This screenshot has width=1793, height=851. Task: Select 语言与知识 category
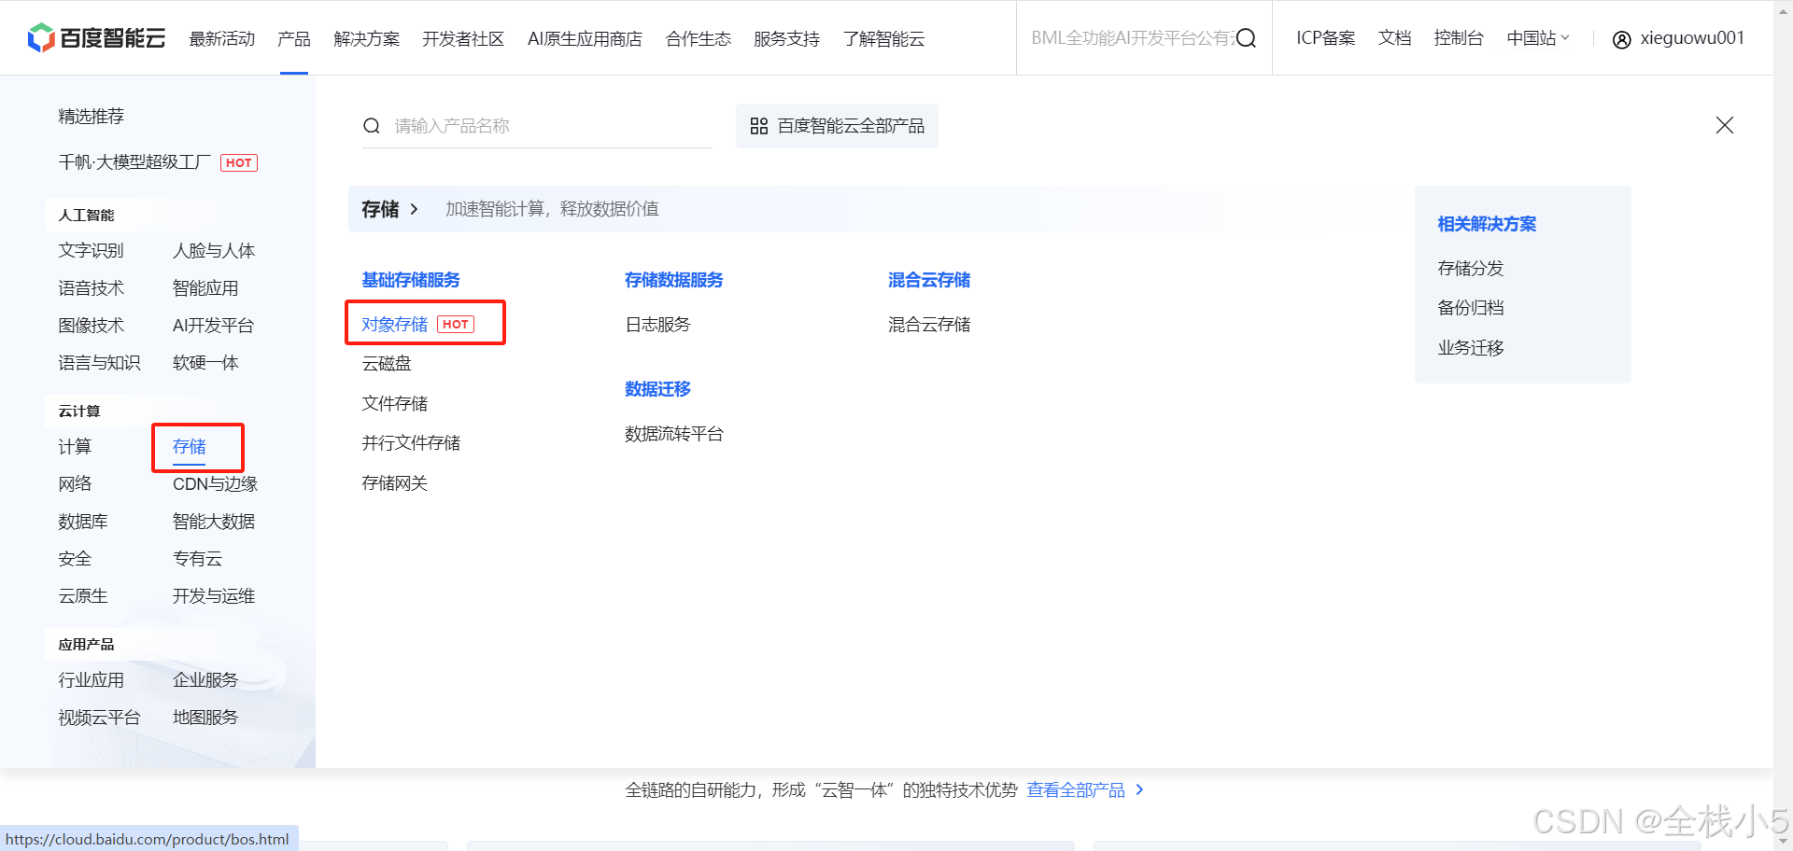[99, 363]
